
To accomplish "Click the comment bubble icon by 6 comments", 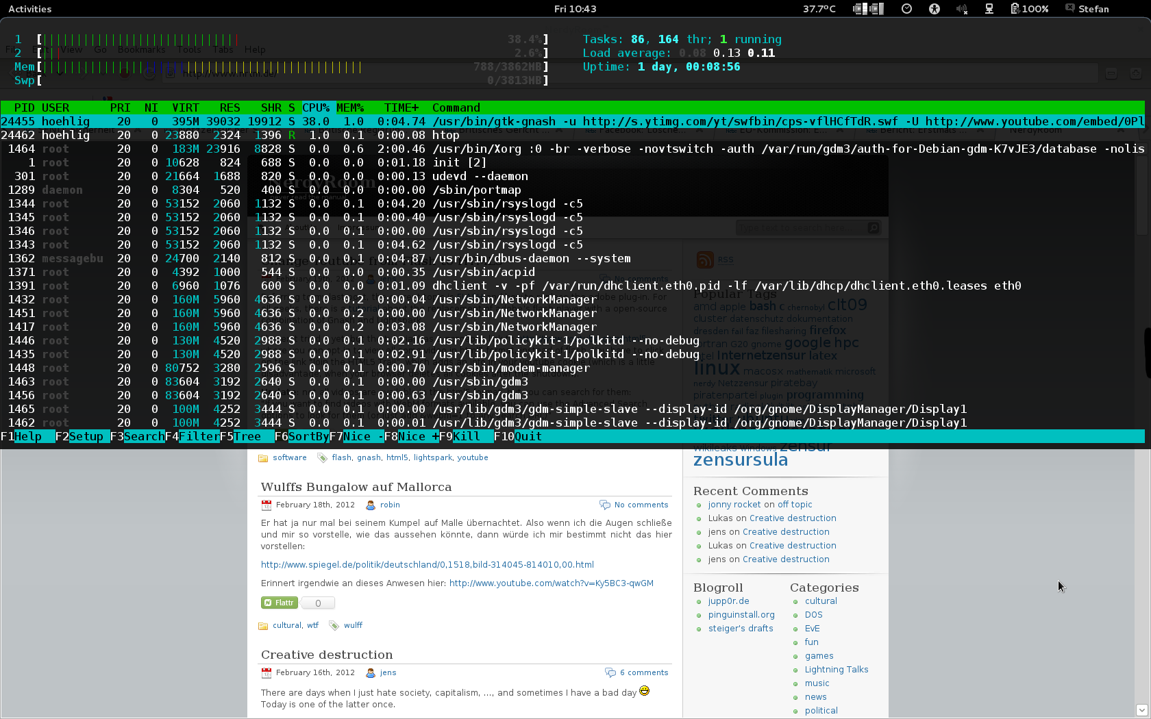I will 610,673.
